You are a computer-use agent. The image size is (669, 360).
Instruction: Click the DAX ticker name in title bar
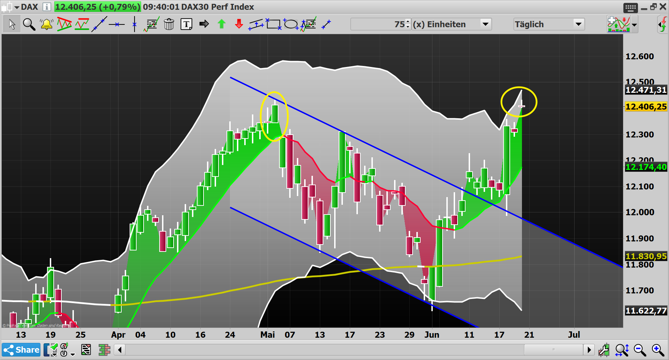tap(30, 7)
